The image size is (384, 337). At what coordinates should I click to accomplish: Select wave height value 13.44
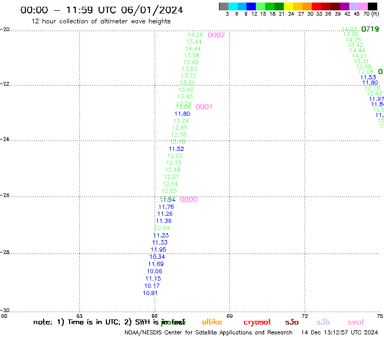[x=194, y=42]
